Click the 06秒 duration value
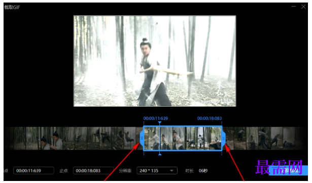Viewport: 312px width, 183px height. point(203,171)
